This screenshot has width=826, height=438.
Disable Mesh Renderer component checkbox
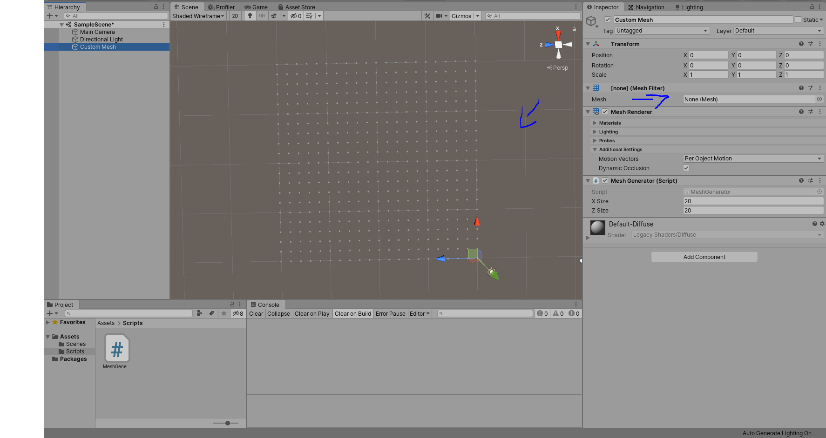click(605, 112)
